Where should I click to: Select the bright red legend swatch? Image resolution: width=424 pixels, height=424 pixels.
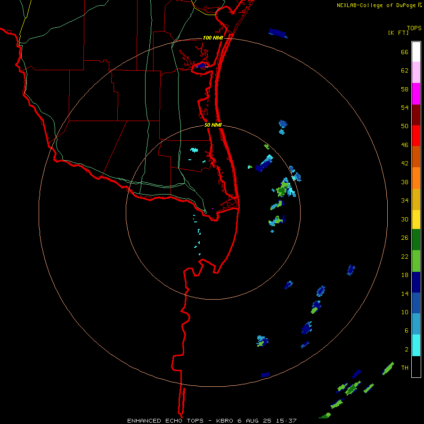(416, 136)
